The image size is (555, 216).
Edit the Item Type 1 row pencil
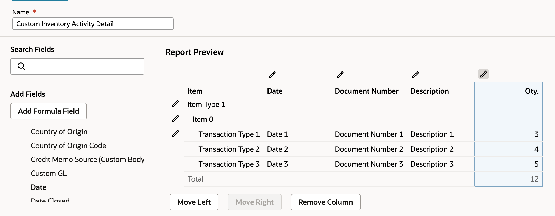175,104
